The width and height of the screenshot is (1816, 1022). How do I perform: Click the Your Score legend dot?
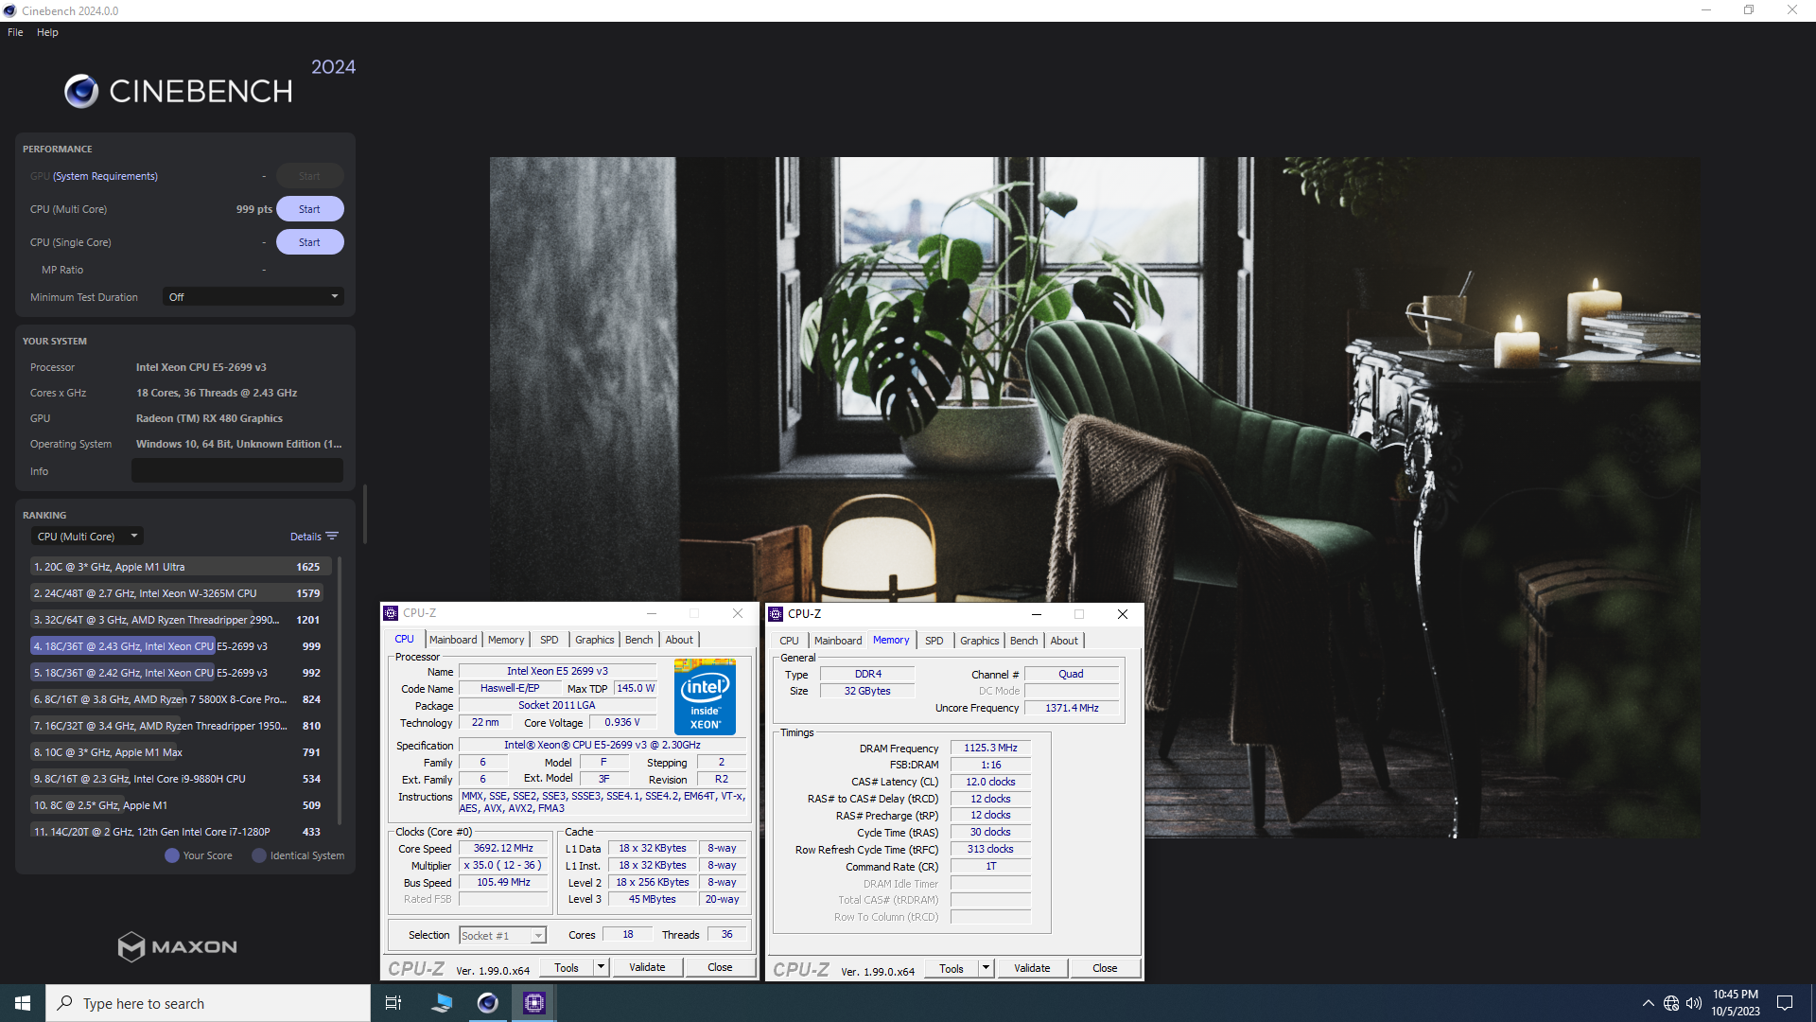[x=172, y=855]
